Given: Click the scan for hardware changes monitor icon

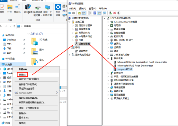Looking at the screenshot, I should tap(104, 13).
